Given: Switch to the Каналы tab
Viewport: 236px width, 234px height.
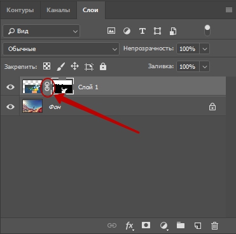Looking at the screenshot, I should click(59, 10).
